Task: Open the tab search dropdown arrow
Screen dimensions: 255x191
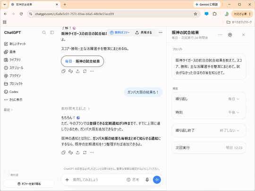Action: tap(5, 5)
